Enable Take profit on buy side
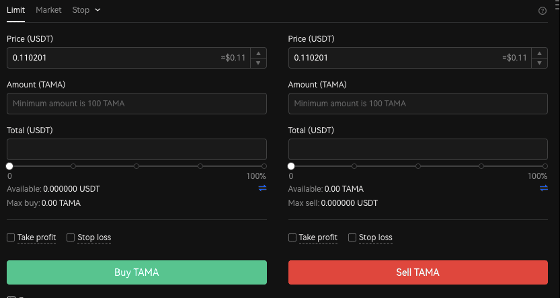 click(11, 237)
